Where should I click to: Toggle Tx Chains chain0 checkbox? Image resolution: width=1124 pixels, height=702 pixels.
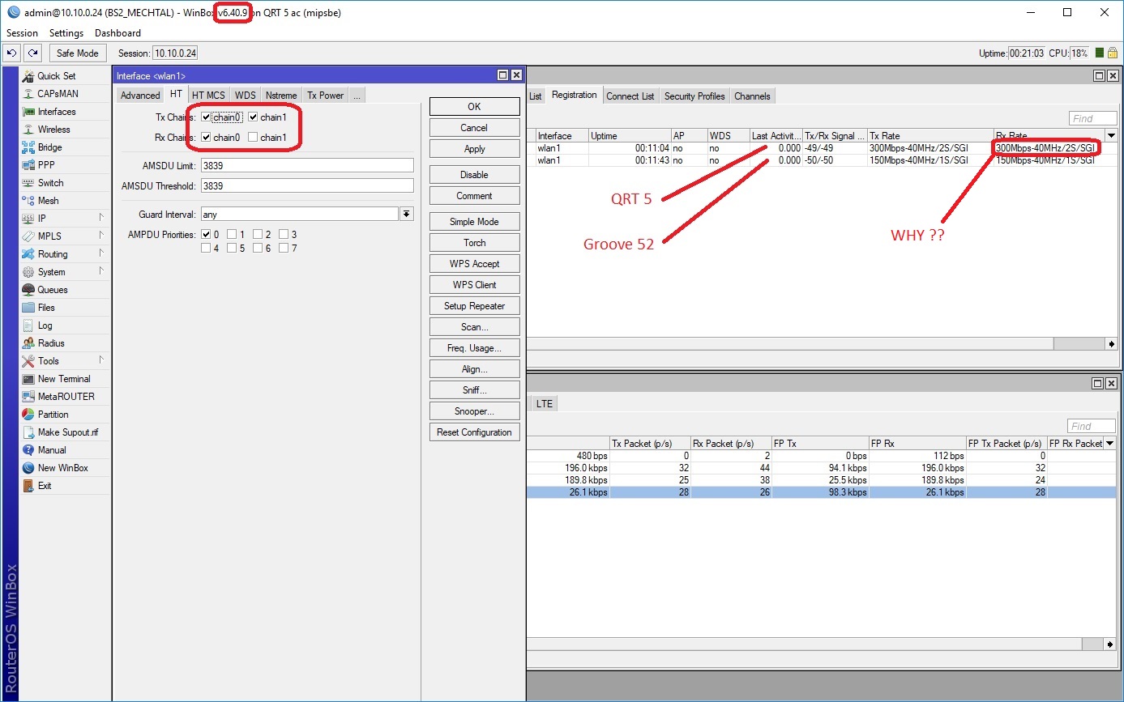click(x=207, y=117)
